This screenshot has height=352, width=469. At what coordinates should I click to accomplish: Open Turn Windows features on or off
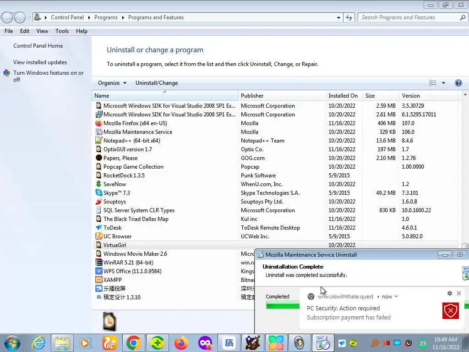pos(48,76)
